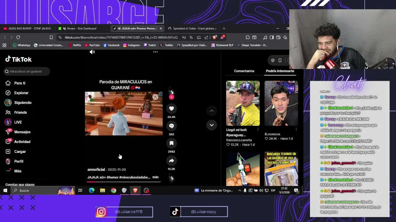The width and height of the screenshot is (396, 222).
Task: Click the TikTok logo
Action: [x=19, y=59]
